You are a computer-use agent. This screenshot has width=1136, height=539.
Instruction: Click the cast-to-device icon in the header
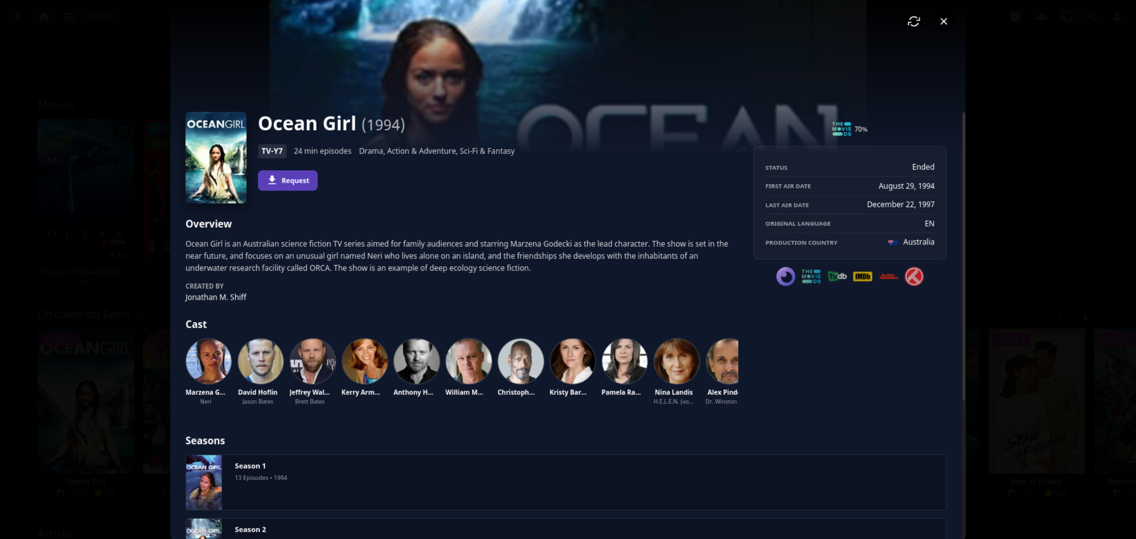1066,16
